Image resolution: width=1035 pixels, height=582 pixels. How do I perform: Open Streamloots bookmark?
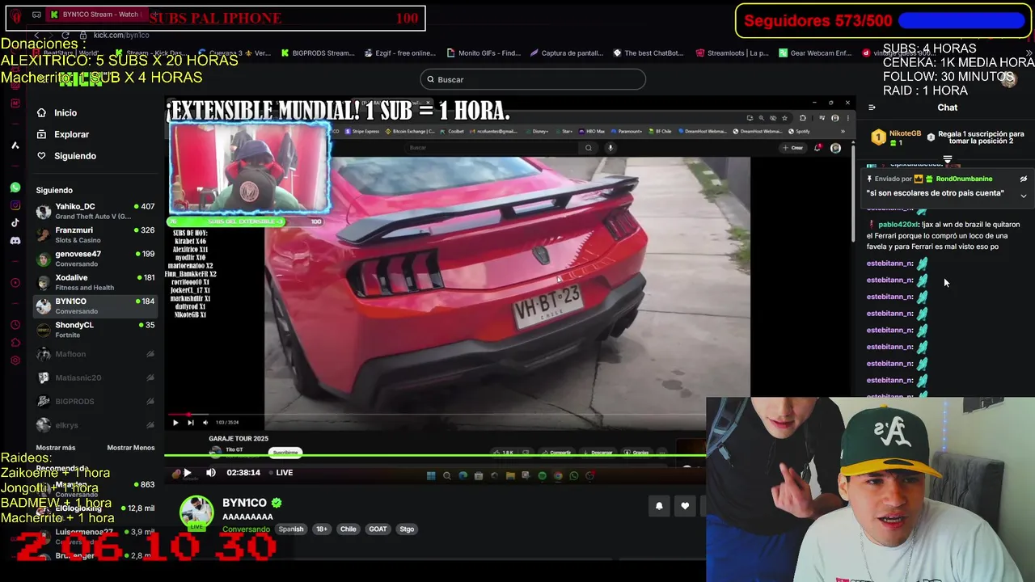[x=732, y=53]
